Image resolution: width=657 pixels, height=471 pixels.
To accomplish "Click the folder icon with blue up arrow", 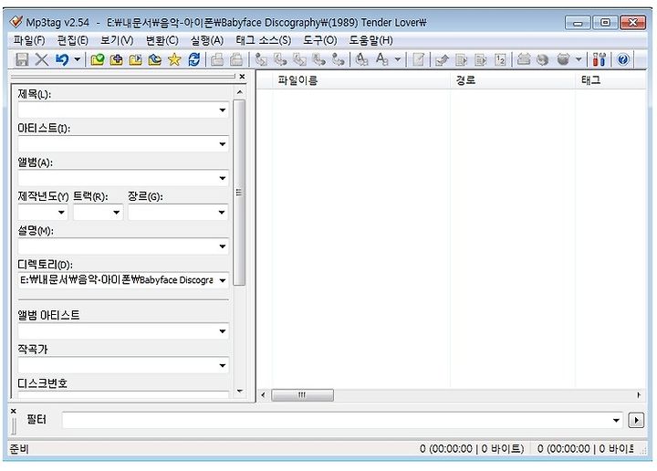I will [x=154, y=59].
